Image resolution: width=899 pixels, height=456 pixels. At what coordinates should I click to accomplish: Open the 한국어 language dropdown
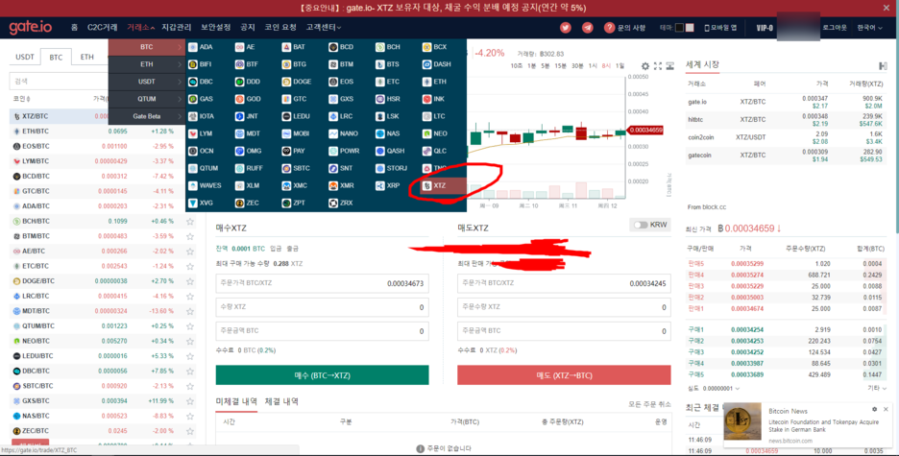870,28
